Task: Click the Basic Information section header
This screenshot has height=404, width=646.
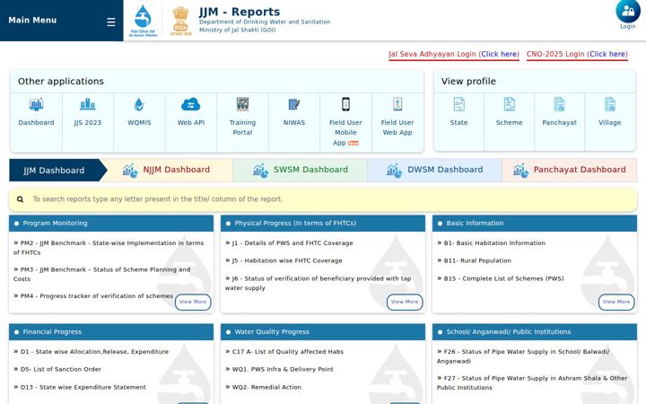Action: pyautogui.click(x=535, y=223)
